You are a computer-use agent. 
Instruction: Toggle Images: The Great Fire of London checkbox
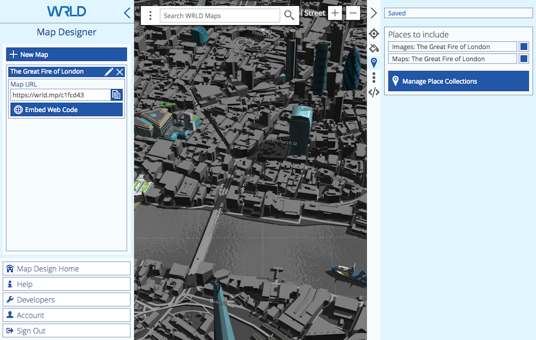click(524, 47)
